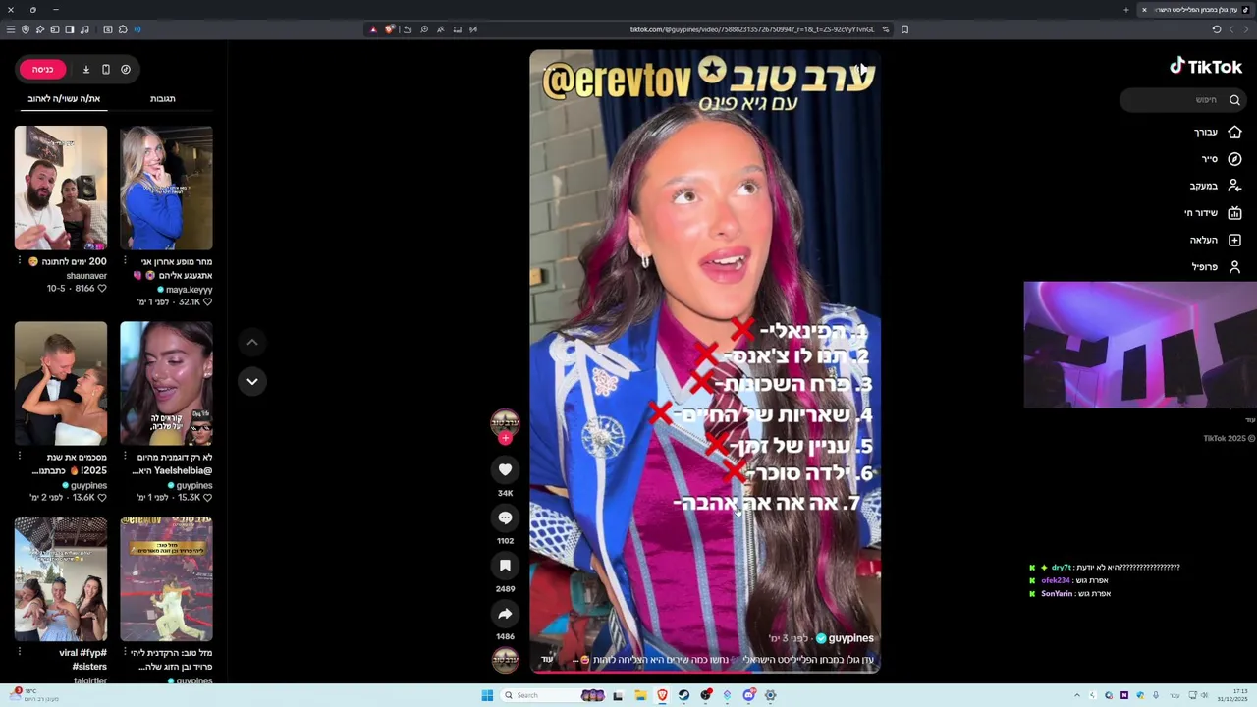Select the את/ה עשוי/ה לאהוב tab
The height and width of the screenshot is (707, 1257).
coord(64,98)
